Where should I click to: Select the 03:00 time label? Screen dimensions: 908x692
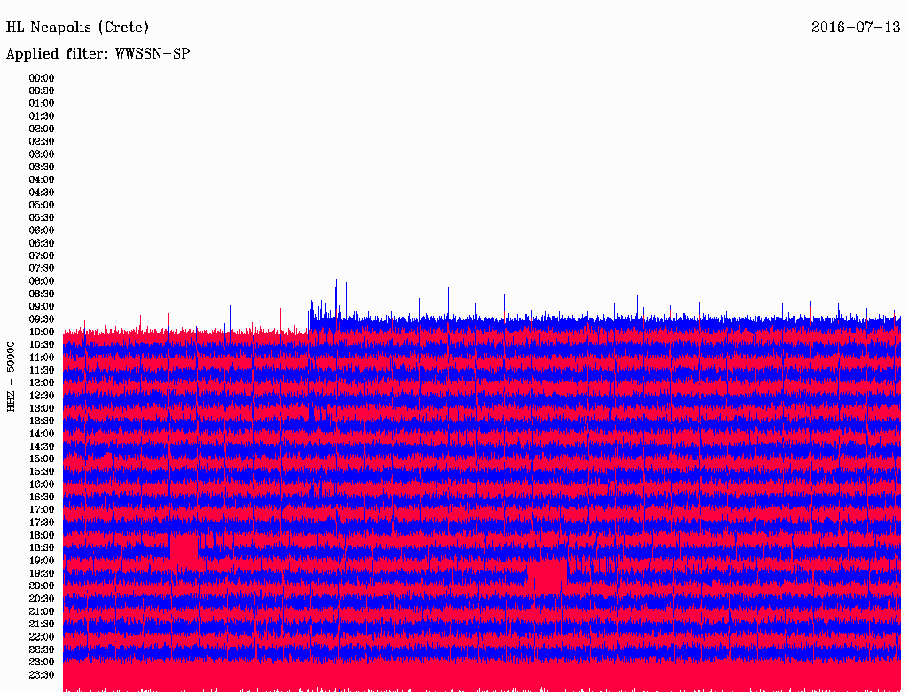click(42, 154)
